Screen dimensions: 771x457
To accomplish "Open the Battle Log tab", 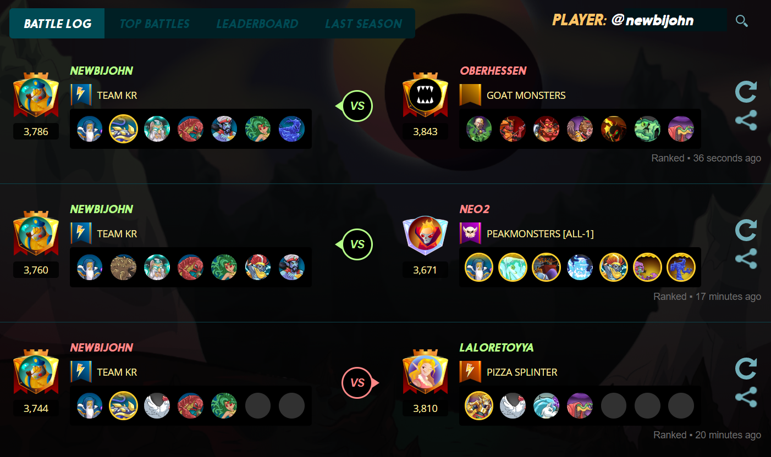I will tap(57, 24).
